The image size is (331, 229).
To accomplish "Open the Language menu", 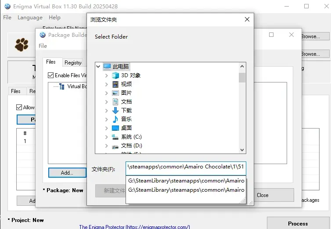I will [x=30, y=18].
